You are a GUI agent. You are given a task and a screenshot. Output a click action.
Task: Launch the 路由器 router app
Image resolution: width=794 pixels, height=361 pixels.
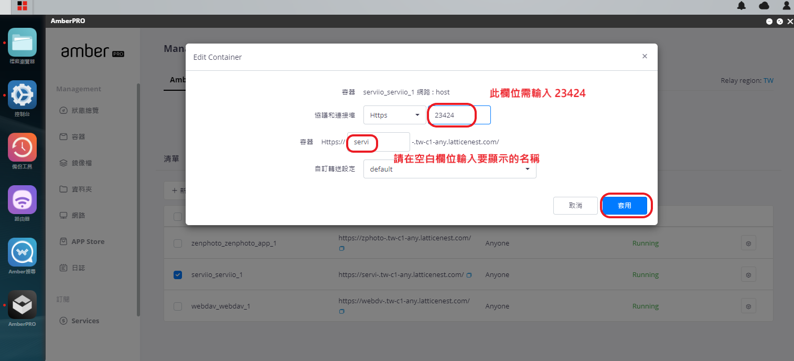coord(22,200)
